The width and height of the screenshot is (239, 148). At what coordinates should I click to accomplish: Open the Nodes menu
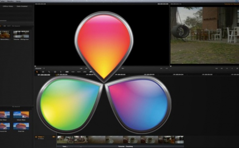(10, 1)
